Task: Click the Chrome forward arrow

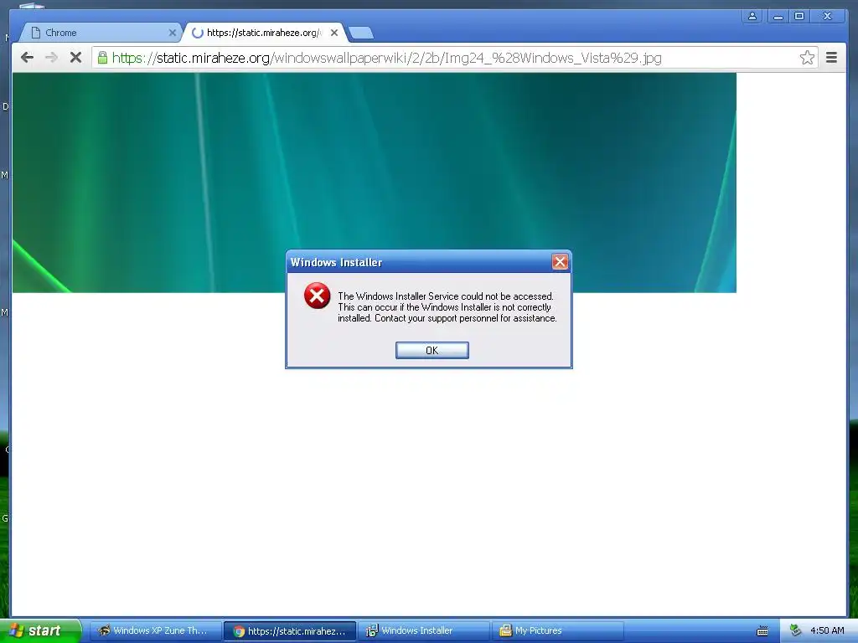Action: [51, 58]
